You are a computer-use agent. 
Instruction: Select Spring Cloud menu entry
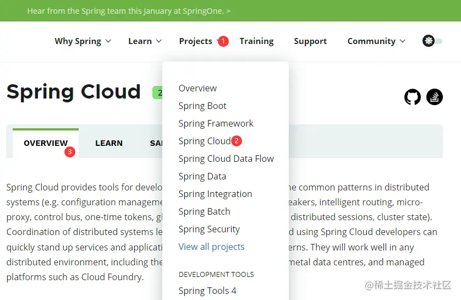point(205,141)
